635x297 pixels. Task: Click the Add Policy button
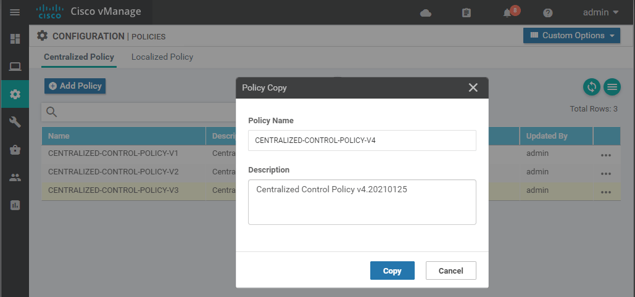[x=75, y=86]
